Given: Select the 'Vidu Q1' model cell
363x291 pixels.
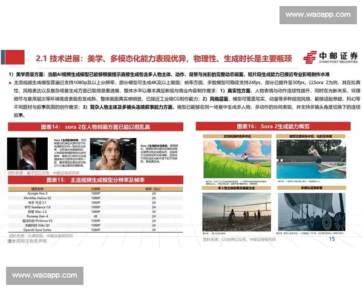Looking at the screenshot, I should click(x=38, y=225).
